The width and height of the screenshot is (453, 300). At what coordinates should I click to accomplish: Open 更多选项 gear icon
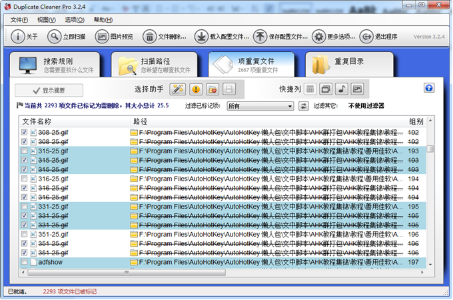(x=318, y=37)
